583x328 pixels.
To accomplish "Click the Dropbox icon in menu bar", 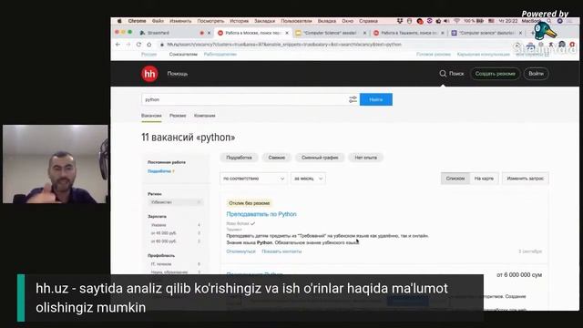I will point(400,21).
